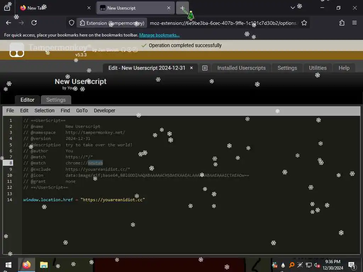Click the '@icon' data:image line text

click(157, 175)
